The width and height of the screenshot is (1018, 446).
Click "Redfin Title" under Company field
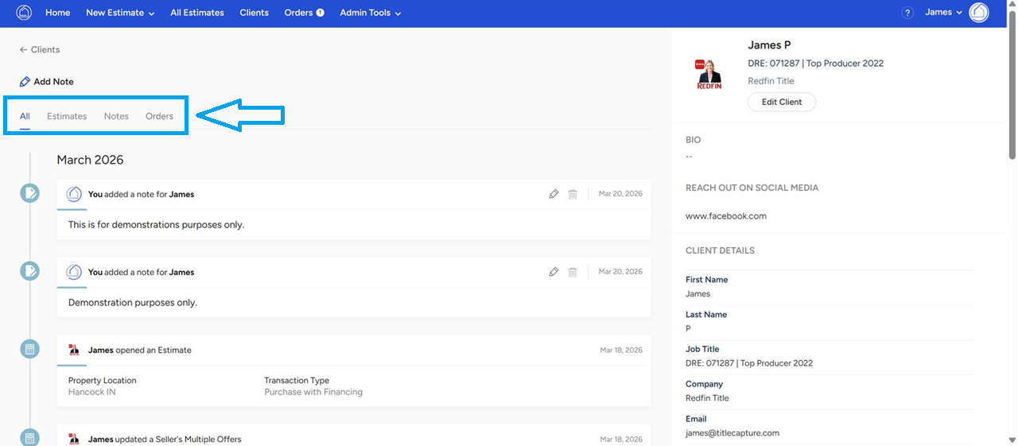pos(707,398)
